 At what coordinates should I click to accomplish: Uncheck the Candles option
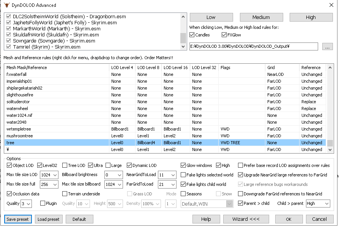[x=192, y=35]
